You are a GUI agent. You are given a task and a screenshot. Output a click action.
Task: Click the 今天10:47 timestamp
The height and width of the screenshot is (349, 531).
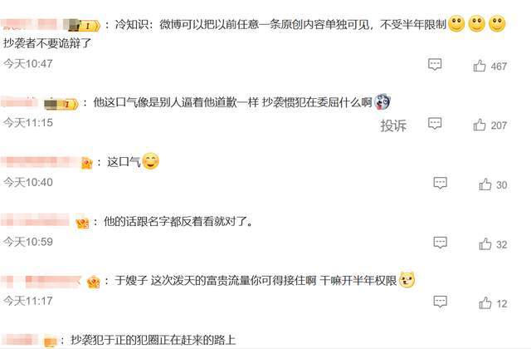click(x=28, y=63)
